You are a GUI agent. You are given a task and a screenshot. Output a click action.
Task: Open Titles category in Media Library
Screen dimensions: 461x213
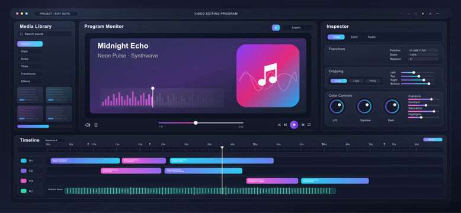click(x=30, y=66)
